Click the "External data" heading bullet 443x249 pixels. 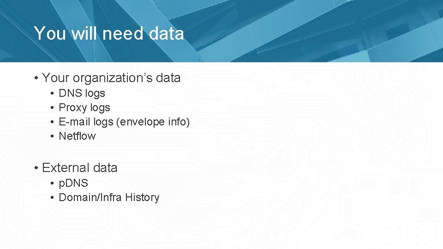(x=80, y=168)
